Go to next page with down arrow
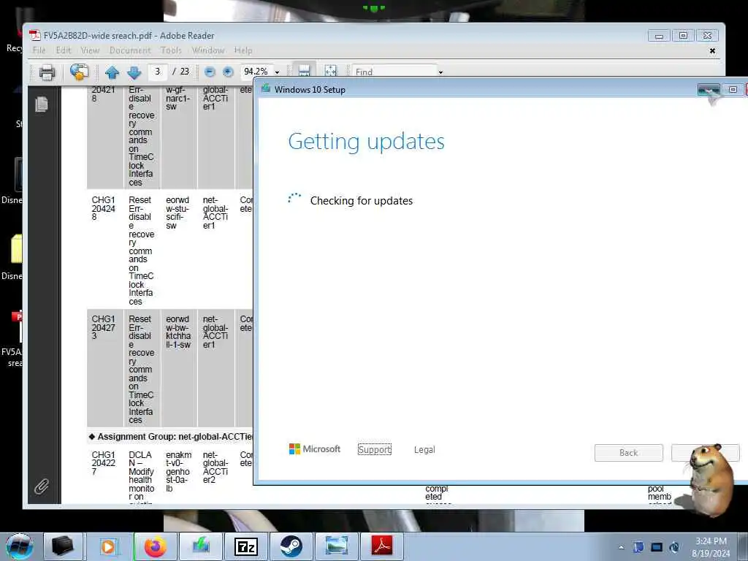The height and width of the screenshot is (561, 748). [134, 72]
